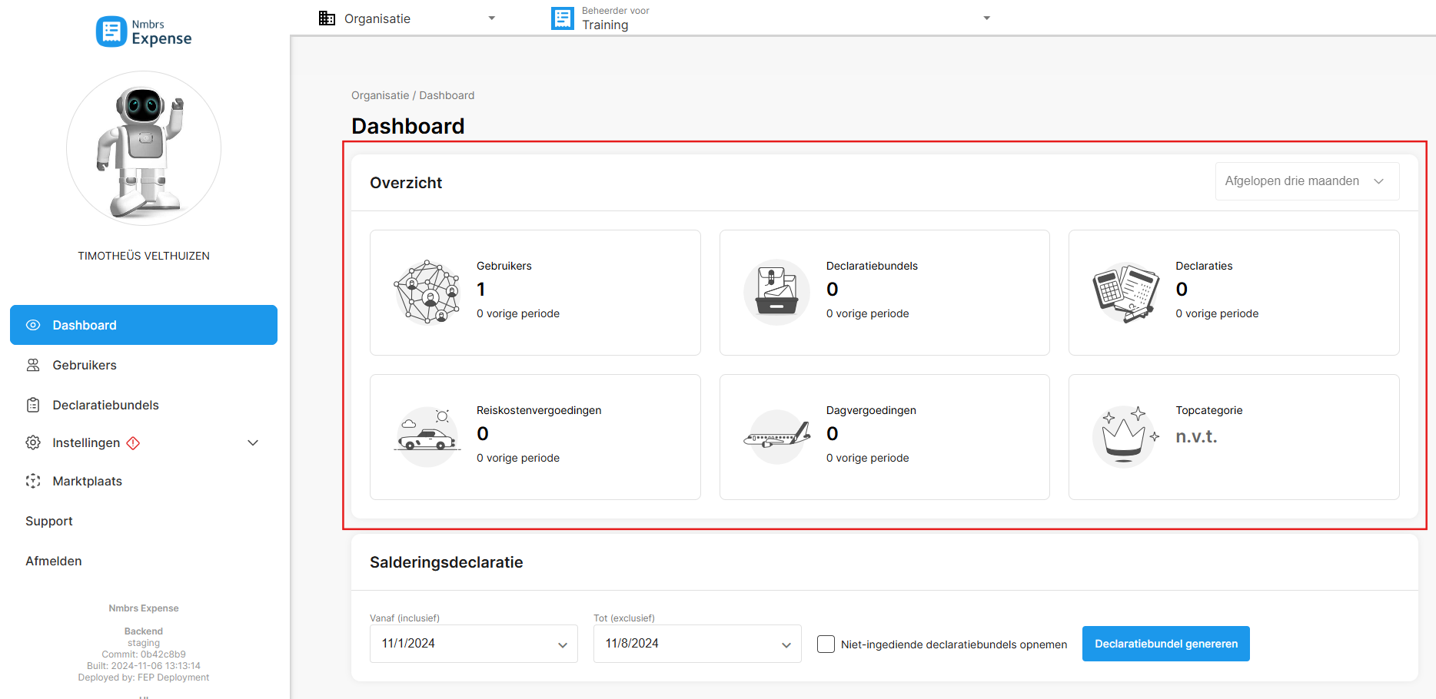Screen dimensions: 1436x699
Task: Open the Support link in sidebar
Action: tap(49, 521)
